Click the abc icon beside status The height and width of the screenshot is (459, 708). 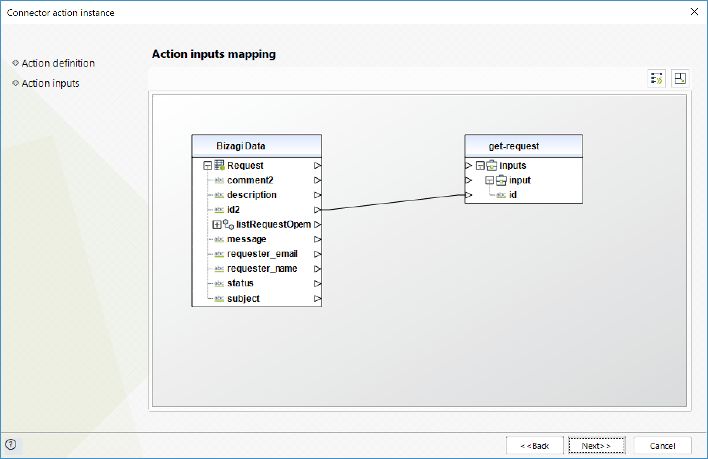coord(219,283)
